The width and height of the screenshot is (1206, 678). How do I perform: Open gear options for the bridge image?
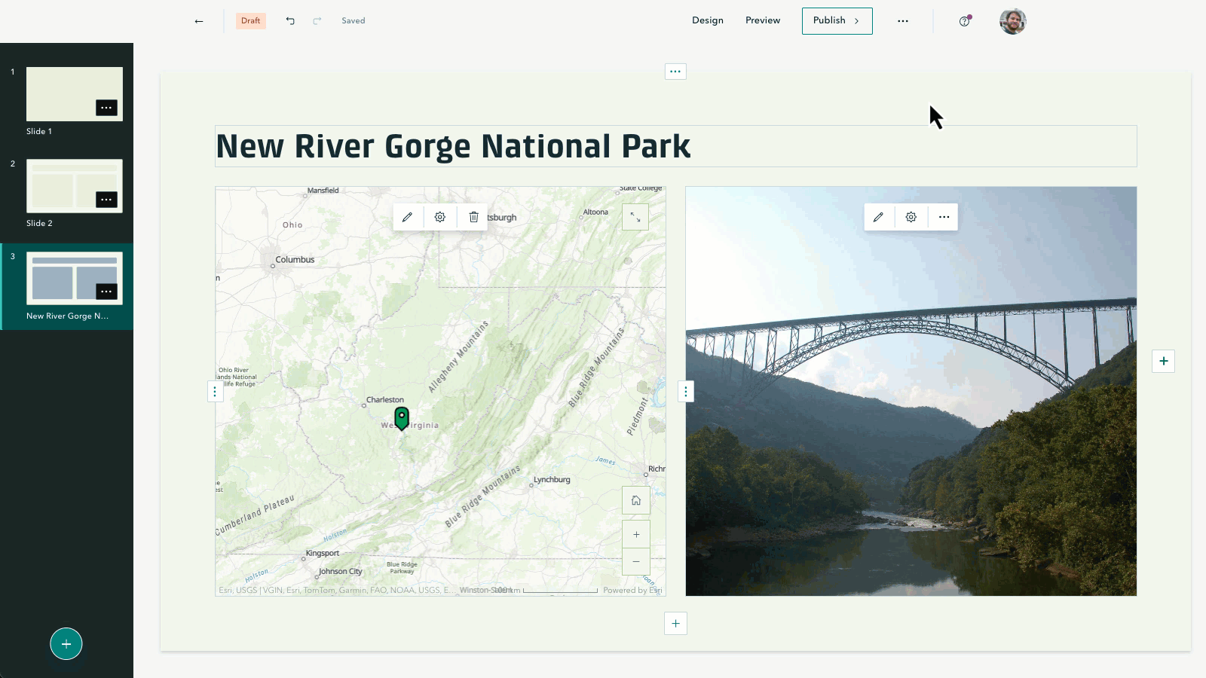pyautogui.click(x=911, y=217)
